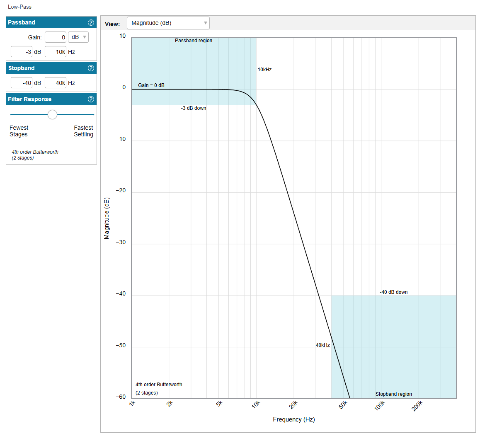Click the Stopband help question mark
Image resolution: width=480 pixels, height=436 pixels.
click(91, 68)
